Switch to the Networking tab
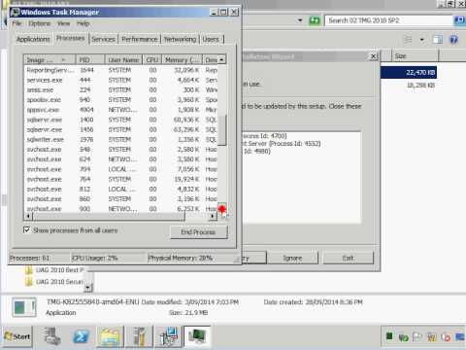Viewport: 466px width, 350px height. click(180, 39)
